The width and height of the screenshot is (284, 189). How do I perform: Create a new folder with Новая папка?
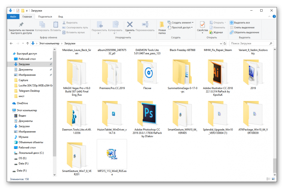pos(162,28)
